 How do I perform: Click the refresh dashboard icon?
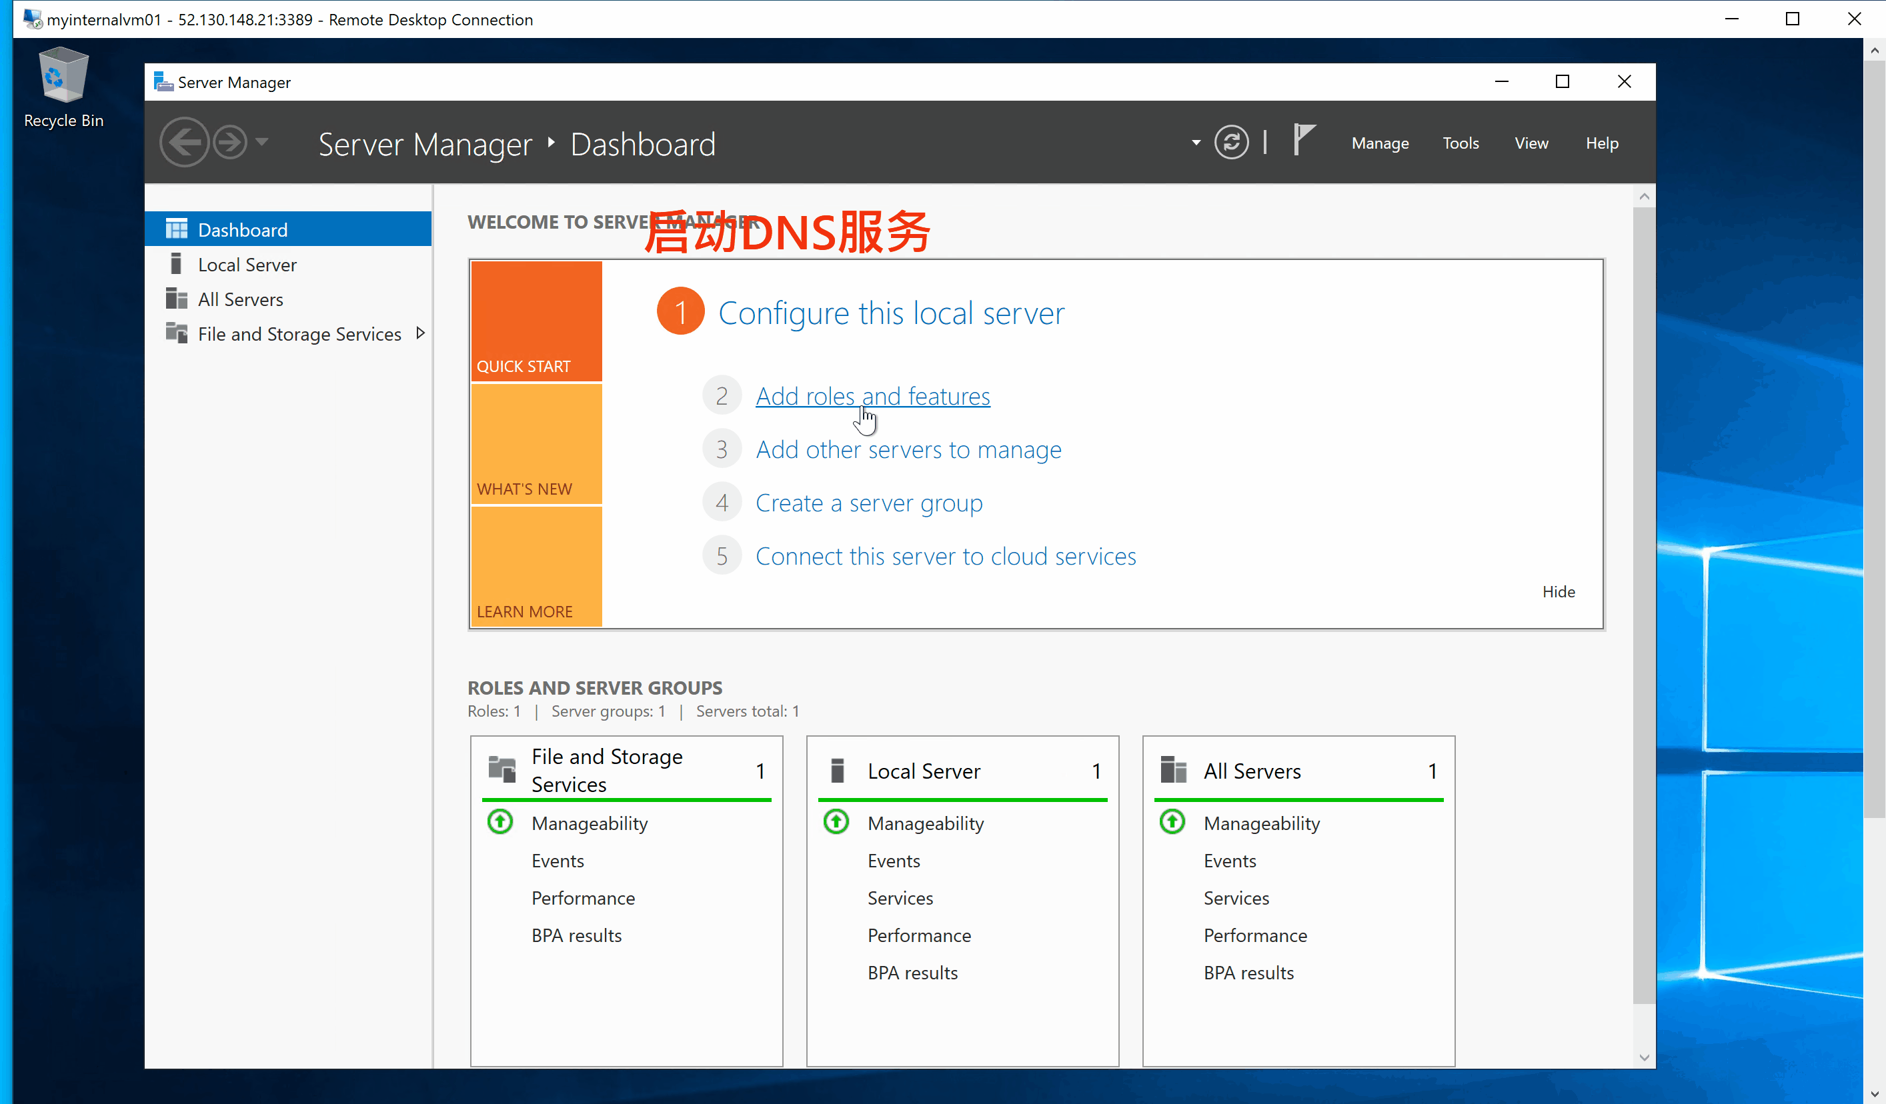click(x=1231, y=142)
